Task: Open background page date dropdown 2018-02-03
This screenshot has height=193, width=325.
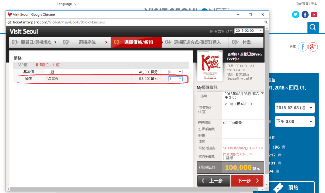Action: click(x=295, y=108)
